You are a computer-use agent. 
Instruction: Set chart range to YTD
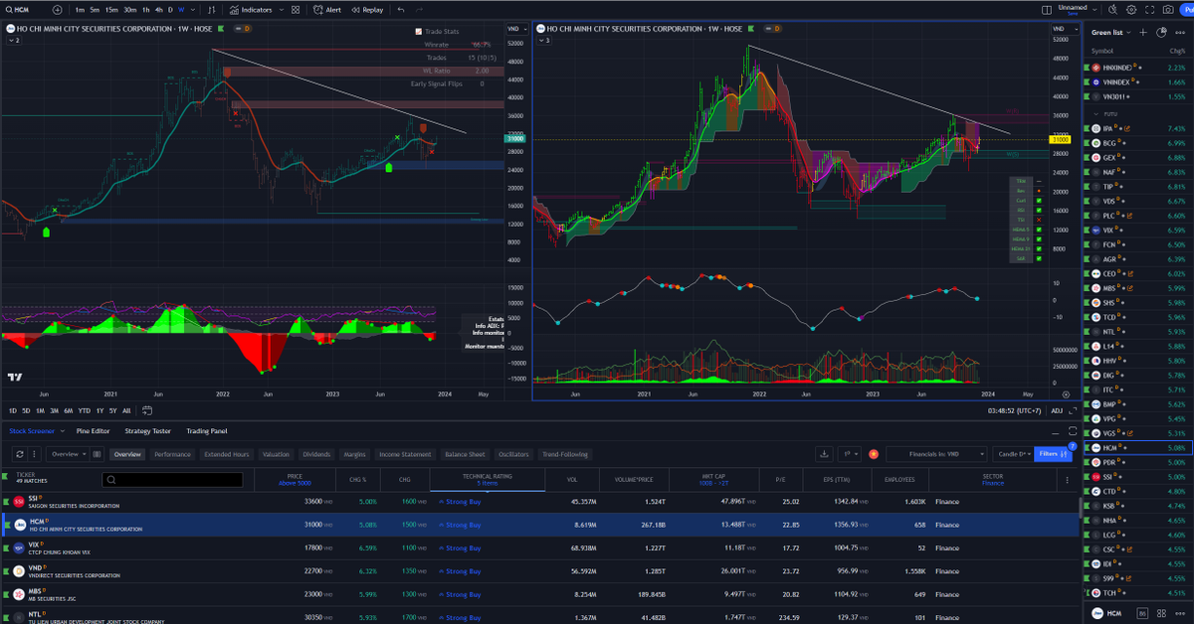click(x=85, y=410)
